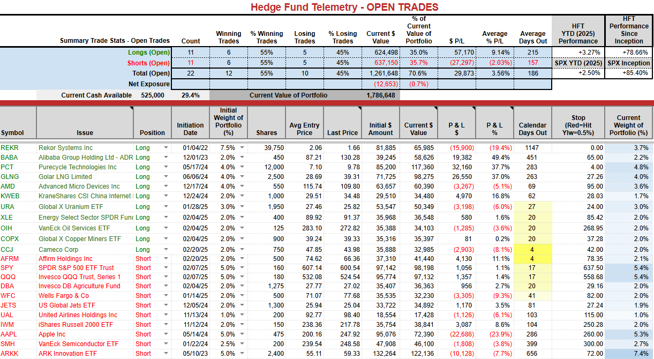This screenshot has height=359, width=654.
Task: Select the ARK Innovation ETF cell
Action: click(x=85, y=354)
